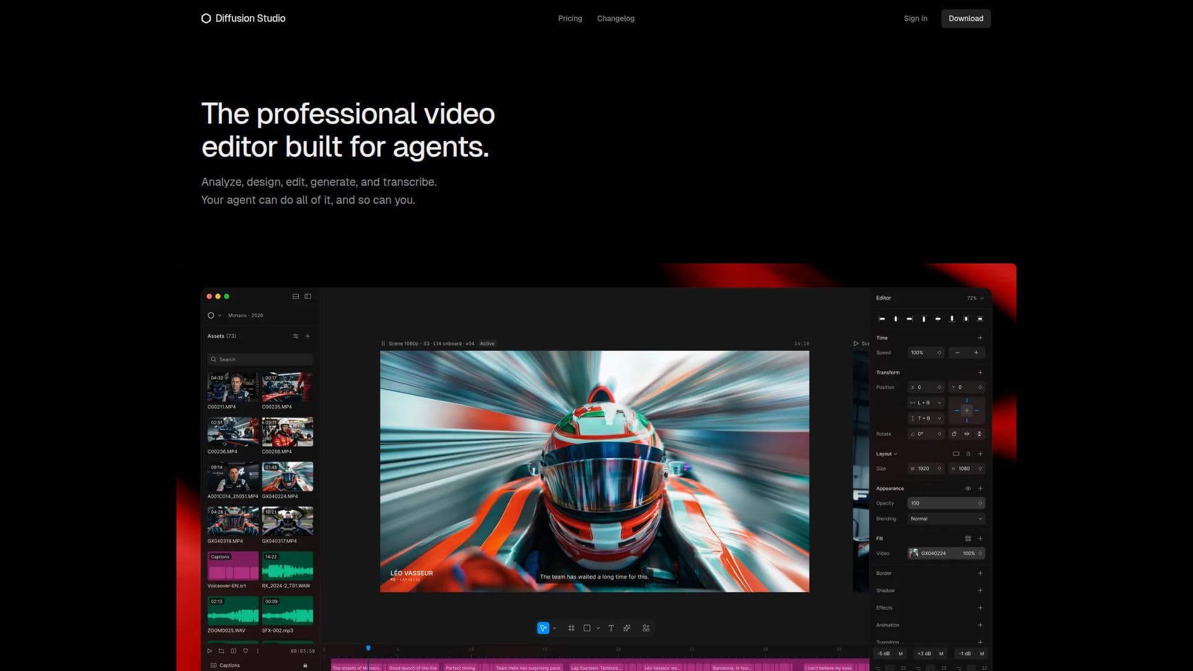Click the loop icon beside the play button

221,651
